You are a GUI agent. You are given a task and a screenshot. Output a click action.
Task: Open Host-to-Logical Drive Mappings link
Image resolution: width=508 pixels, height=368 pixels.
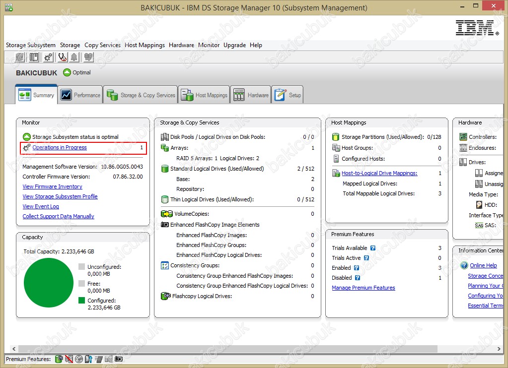pyautogui.click(x=379, y=173)
